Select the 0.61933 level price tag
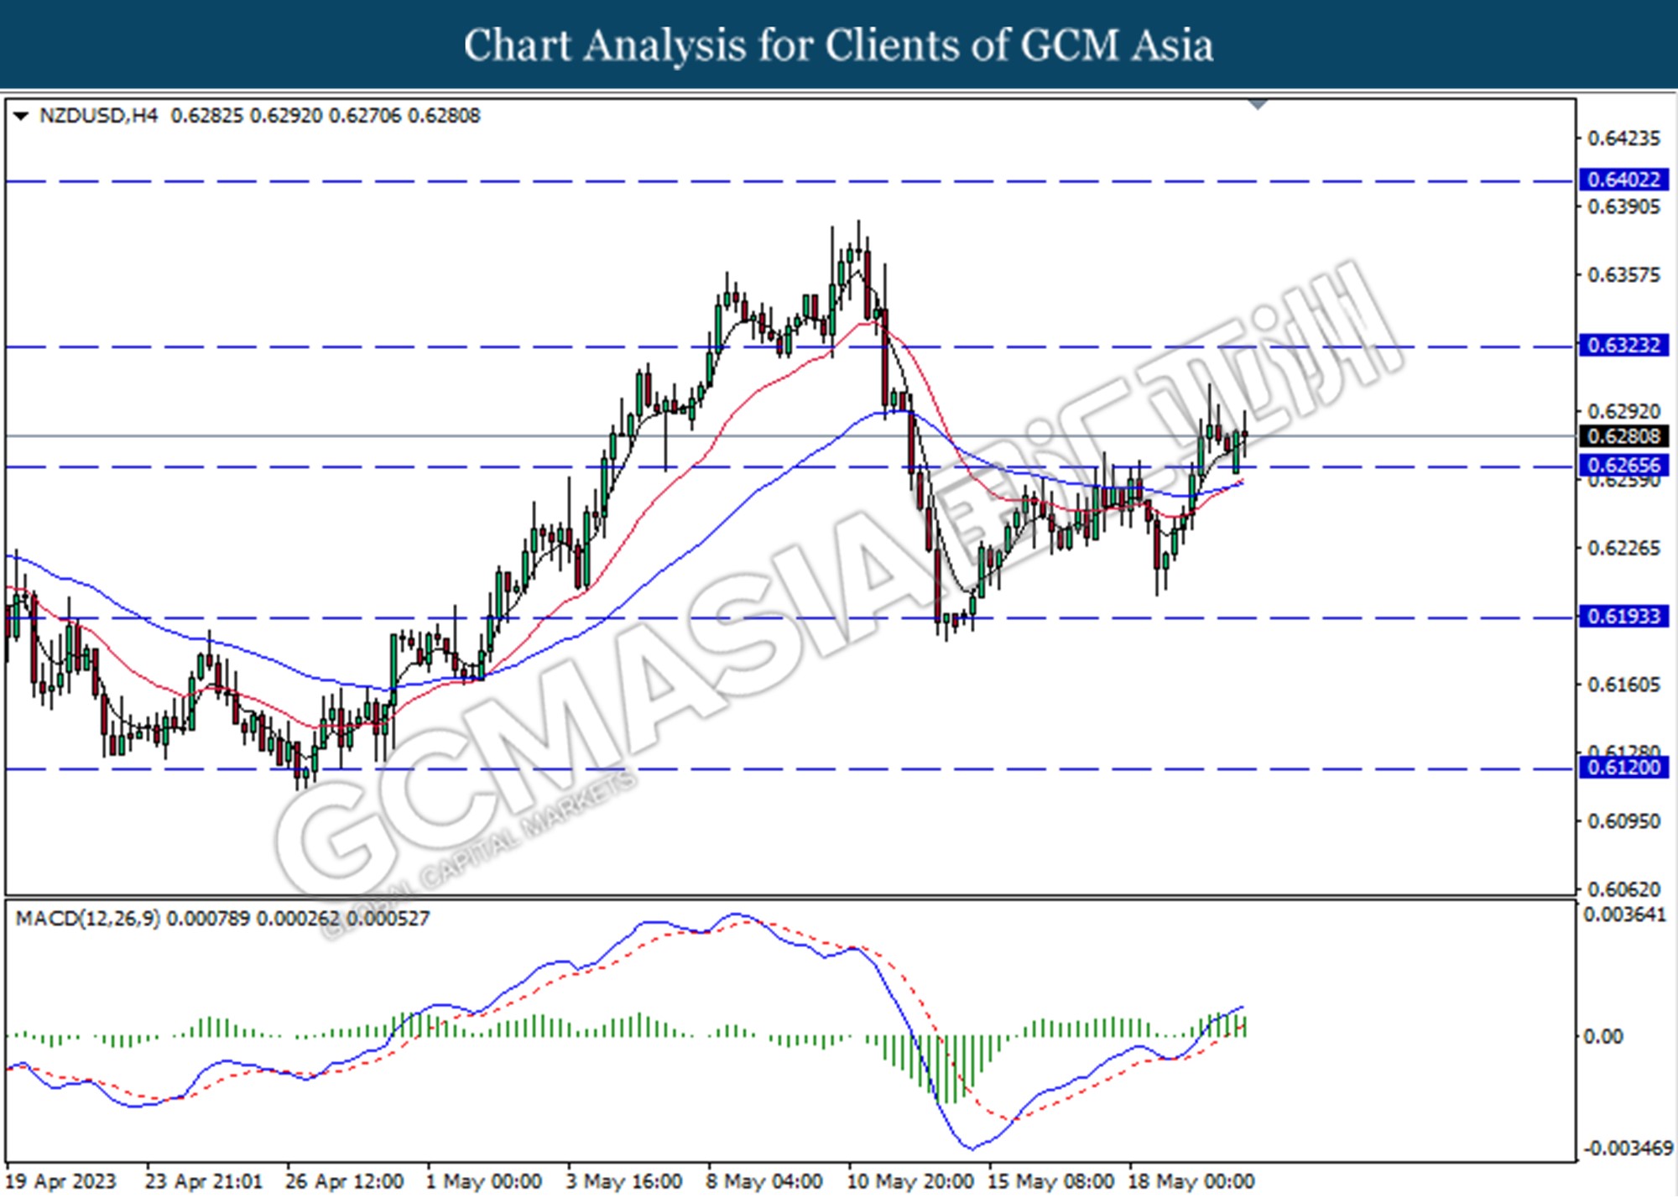 click(1623, 617)
